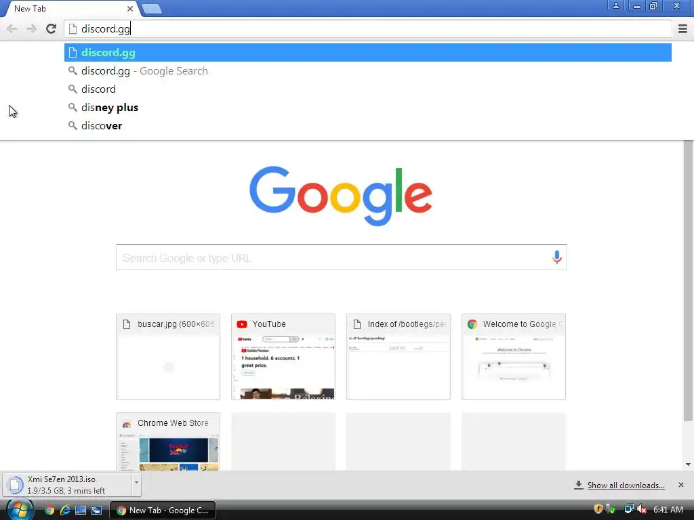Close the downloads bar
This screenshot has width=694, height=520.
(x=680, y=485)
